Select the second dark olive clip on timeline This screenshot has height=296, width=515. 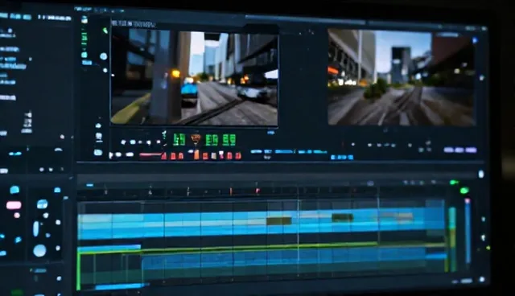pos(342,217)
